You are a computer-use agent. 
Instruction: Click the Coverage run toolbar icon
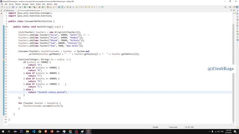pyautogui.click(x=30, y=7)
